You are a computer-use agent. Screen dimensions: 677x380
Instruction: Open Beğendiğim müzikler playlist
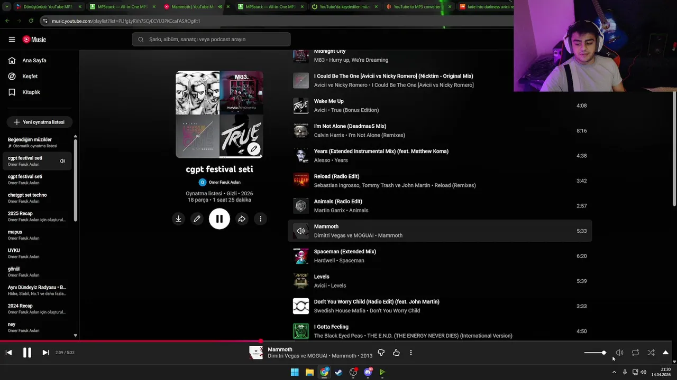38,142
